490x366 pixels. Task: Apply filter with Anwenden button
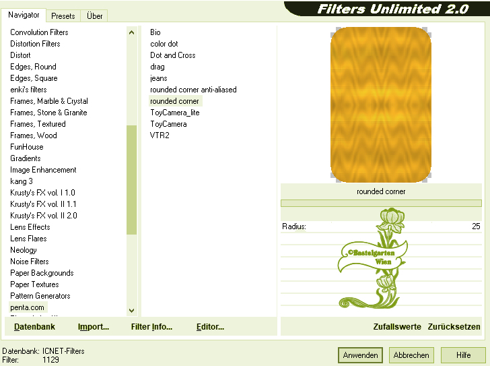pyautogui.click(x=360, y=355)
